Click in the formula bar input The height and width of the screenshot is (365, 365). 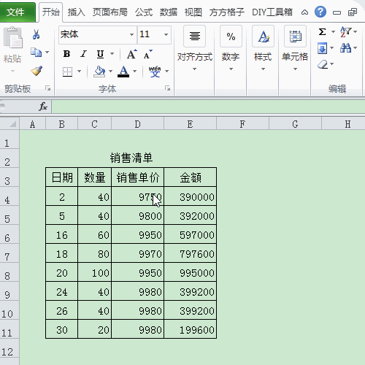pos(208,107)
